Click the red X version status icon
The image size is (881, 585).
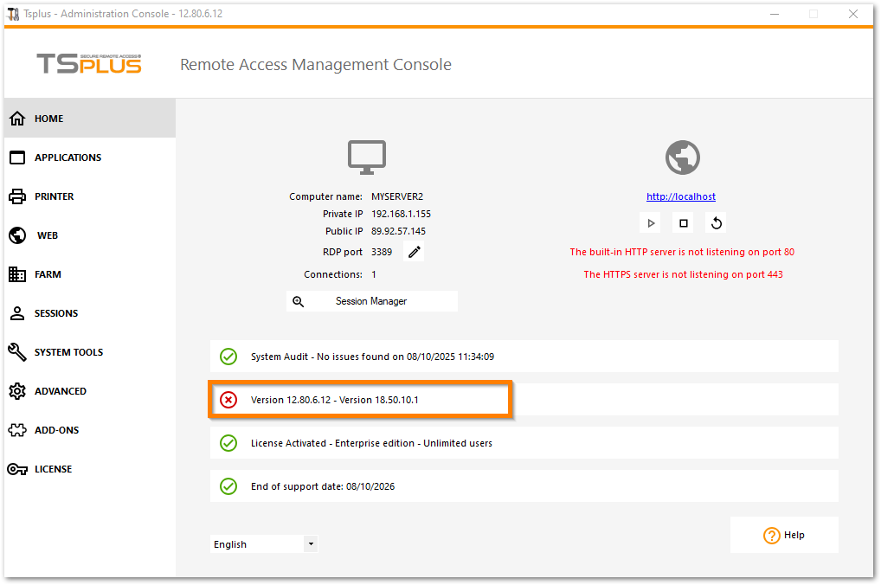(228, 400)
